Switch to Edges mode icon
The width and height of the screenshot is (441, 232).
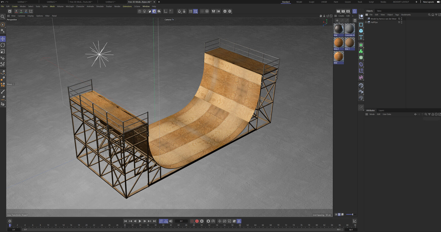144,11
